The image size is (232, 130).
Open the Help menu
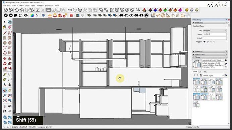coord(57,6)
